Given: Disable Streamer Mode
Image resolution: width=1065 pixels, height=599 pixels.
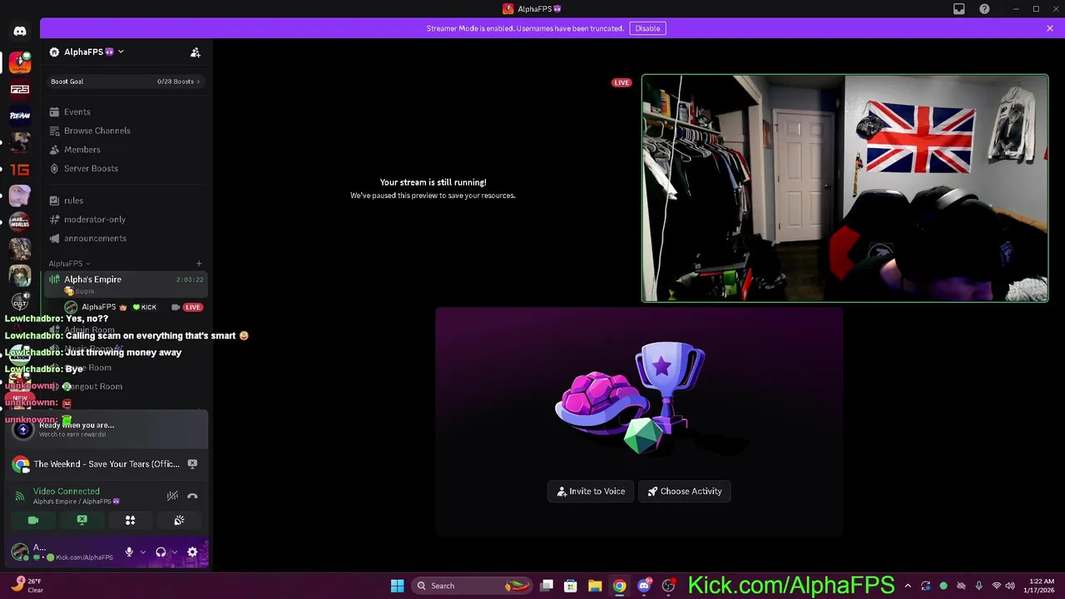Looking at the screenshot, I should pos(647,28).
